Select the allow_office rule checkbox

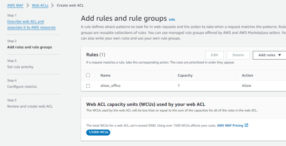[88, 86]
